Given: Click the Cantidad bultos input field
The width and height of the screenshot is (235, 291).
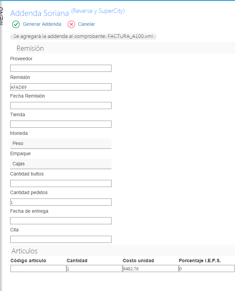Looking at the screenshot, I should pyautogui.click(x=61, y=183).
